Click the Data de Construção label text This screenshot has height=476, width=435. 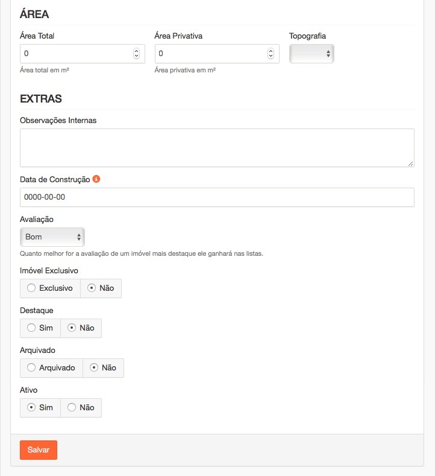point(55,179)
